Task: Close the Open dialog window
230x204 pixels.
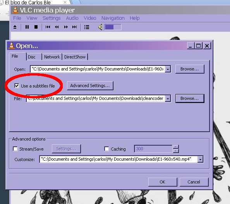Action: [x=207, y=46]
